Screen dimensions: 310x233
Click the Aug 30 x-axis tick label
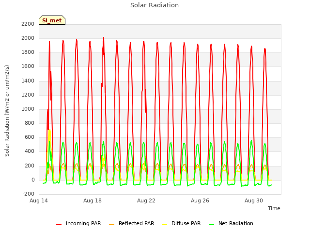click(x=254, y=200)
